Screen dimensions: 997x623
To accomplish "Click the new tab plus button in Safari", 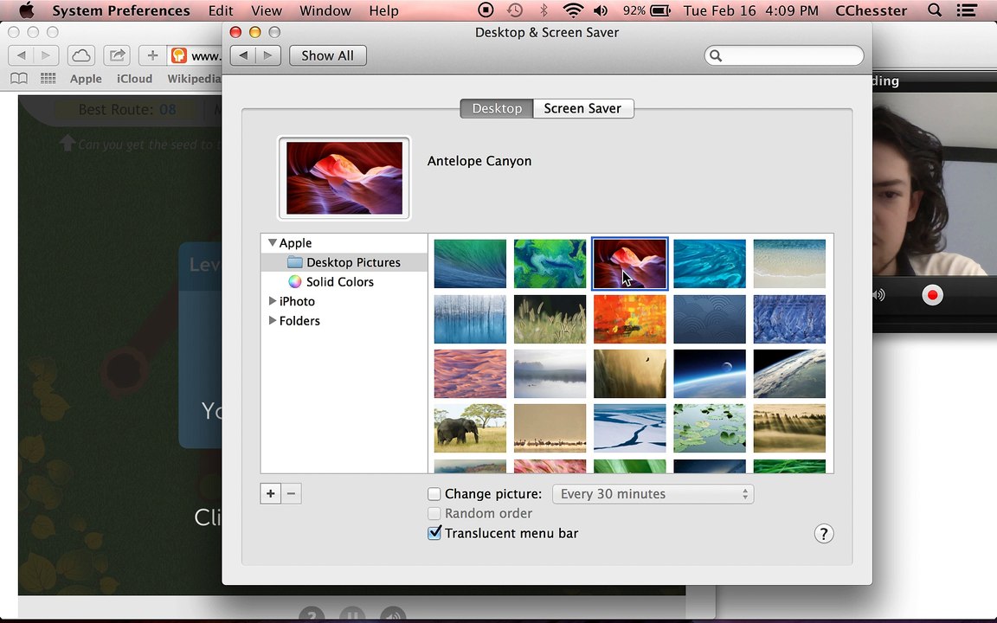I will (x=152, y=55).
